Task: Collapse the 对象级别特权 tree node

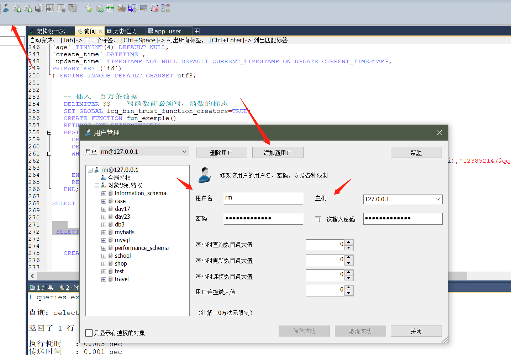Action: [x=97, y=186]
